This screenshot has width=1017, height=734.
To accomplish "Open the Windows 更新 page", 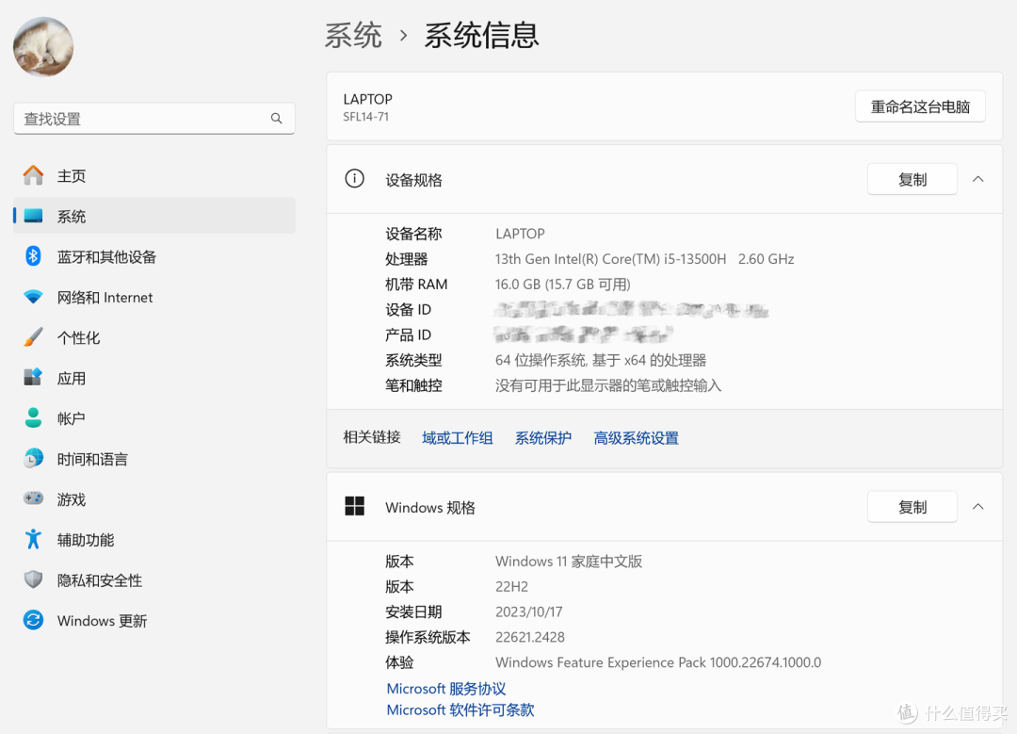I will 154,620.
